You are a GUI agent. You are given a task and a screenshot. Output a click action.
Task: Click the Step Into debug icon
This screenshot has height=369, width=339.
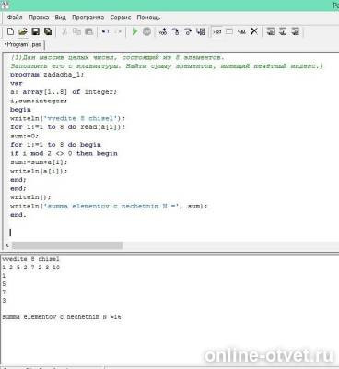[176, 31]
